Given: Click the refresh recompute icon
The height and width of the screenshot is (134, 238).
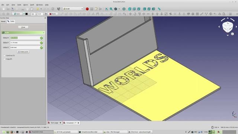Looking at the screenshot, I should (x=53, y=9).
